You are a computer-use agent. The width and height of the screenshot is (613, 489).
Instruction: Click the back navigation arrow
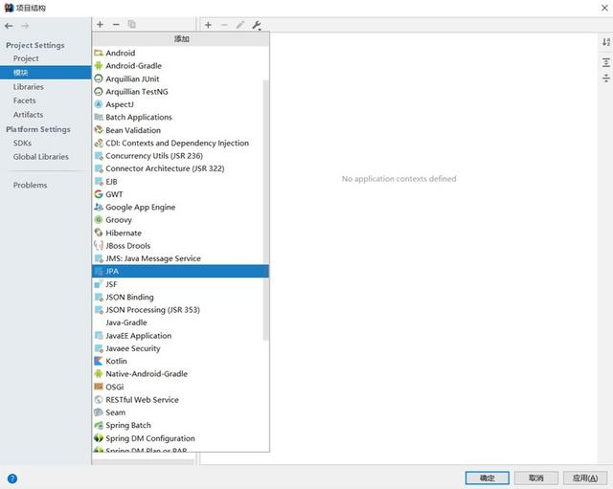pos(9,25)
